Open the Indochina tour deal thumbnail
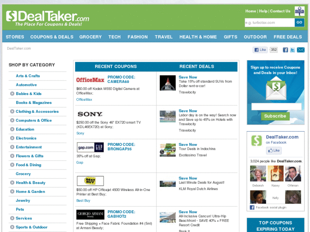The height and width of the screenshot is (232, 310). click(168, 150)
